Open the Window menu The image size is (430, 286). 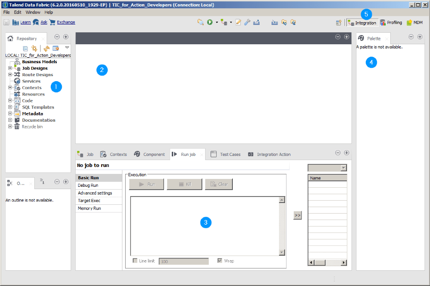[x=33, y=12]
